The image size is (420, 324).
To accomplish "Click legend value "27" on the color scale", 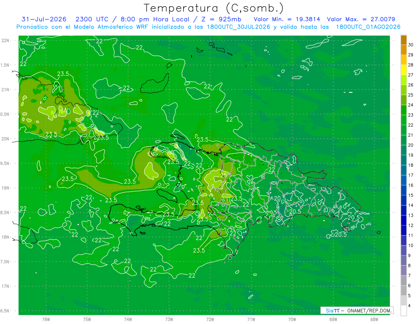I will 411,75.
